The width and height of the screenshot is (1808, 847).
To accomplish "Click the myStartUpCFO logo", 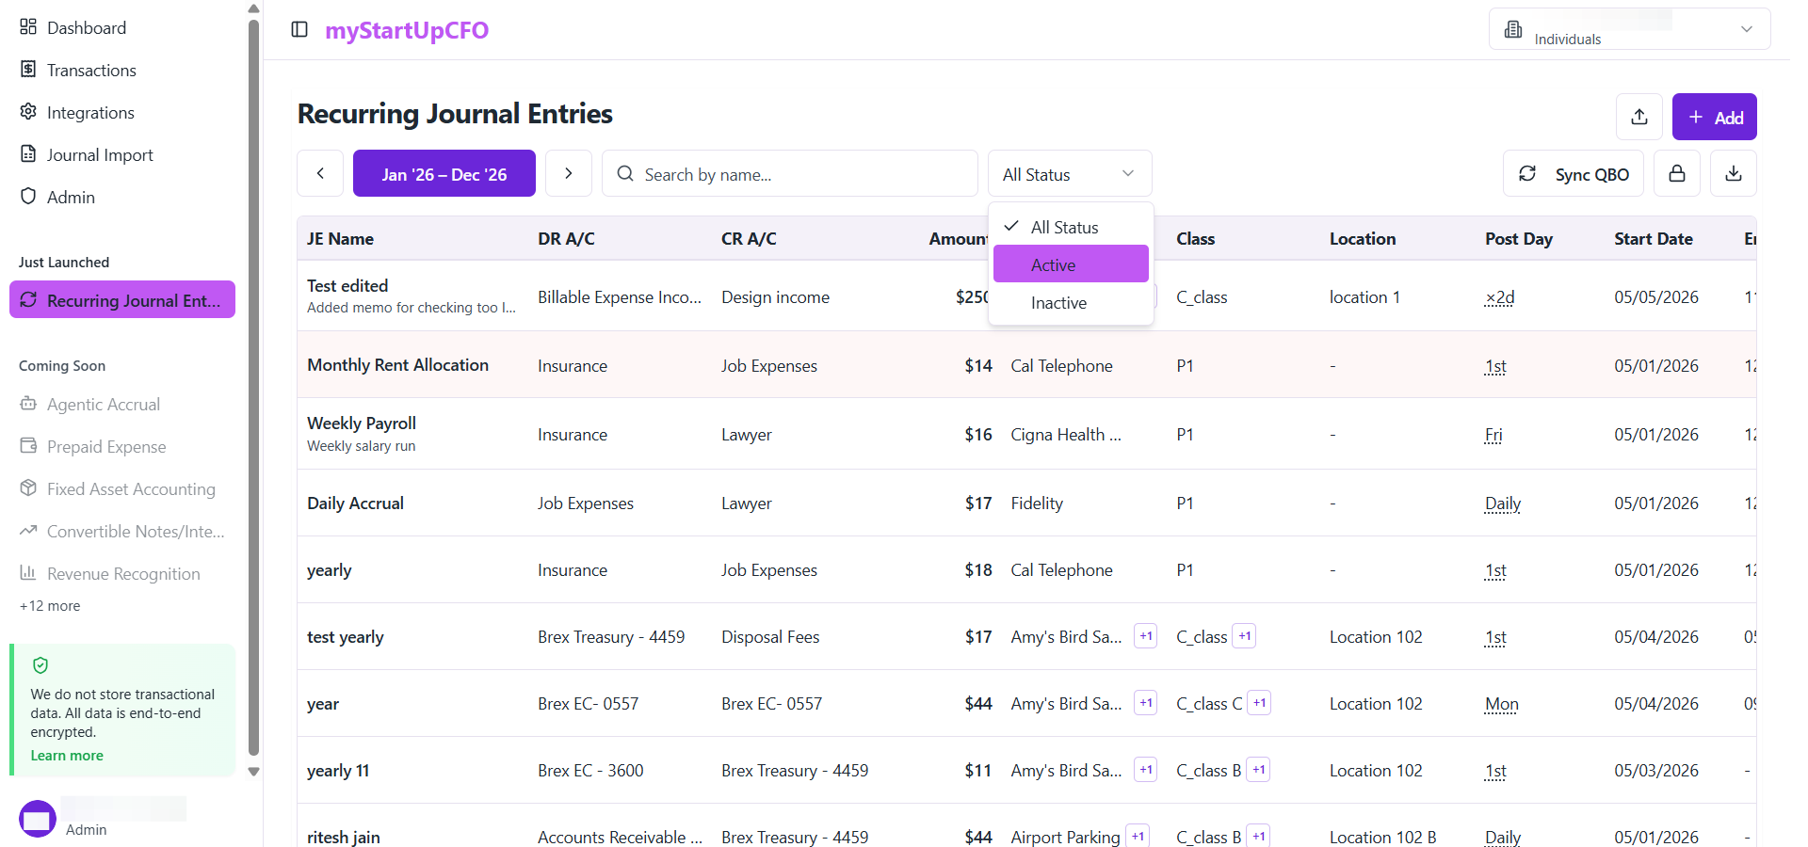I will 407,30.
